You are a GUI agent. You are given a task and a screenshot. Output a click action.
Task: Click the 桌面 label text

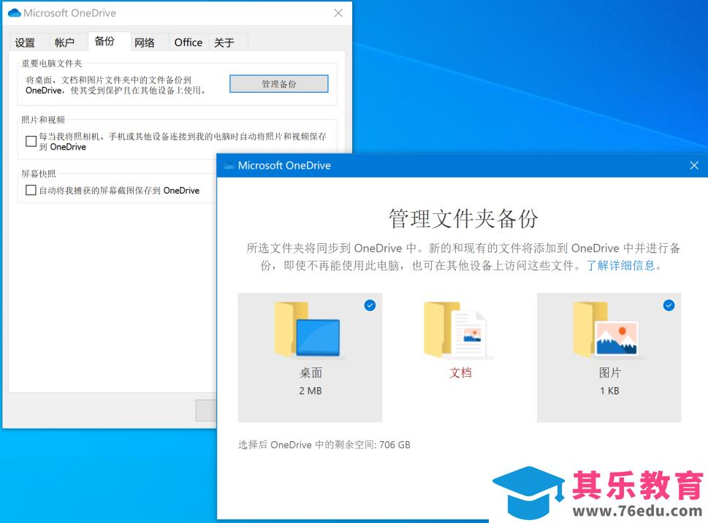point(311,373)
